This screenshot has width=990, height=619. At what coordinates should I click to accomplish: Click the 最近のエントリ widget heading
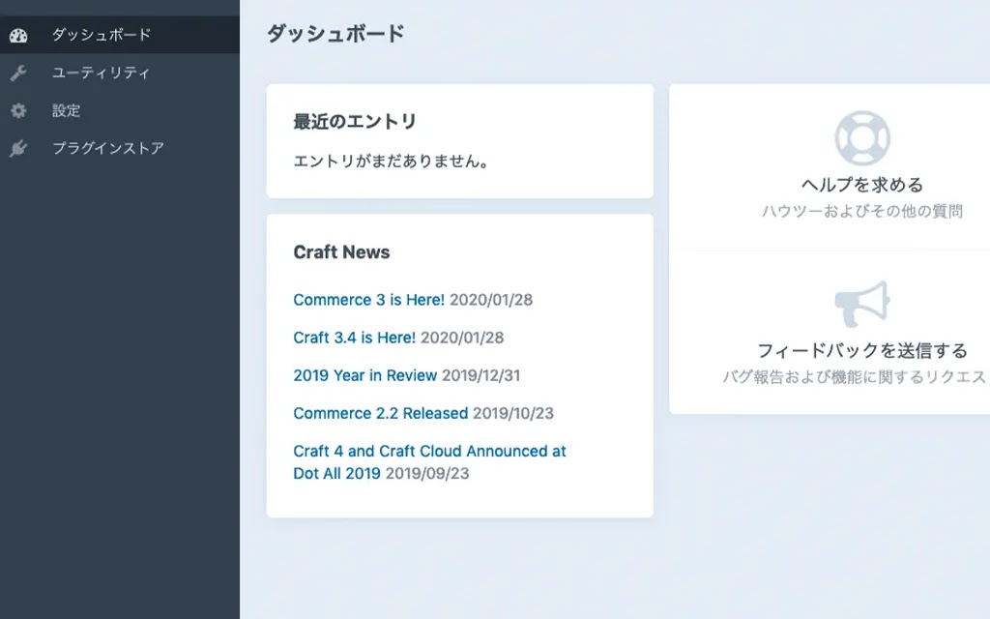[x=355, y=121]
